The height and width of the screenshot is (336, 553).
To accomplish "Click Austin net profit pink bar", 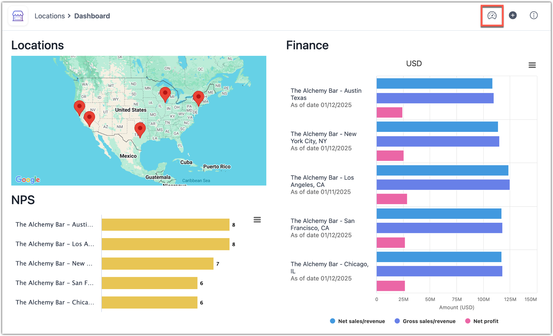I will [389, 112].
